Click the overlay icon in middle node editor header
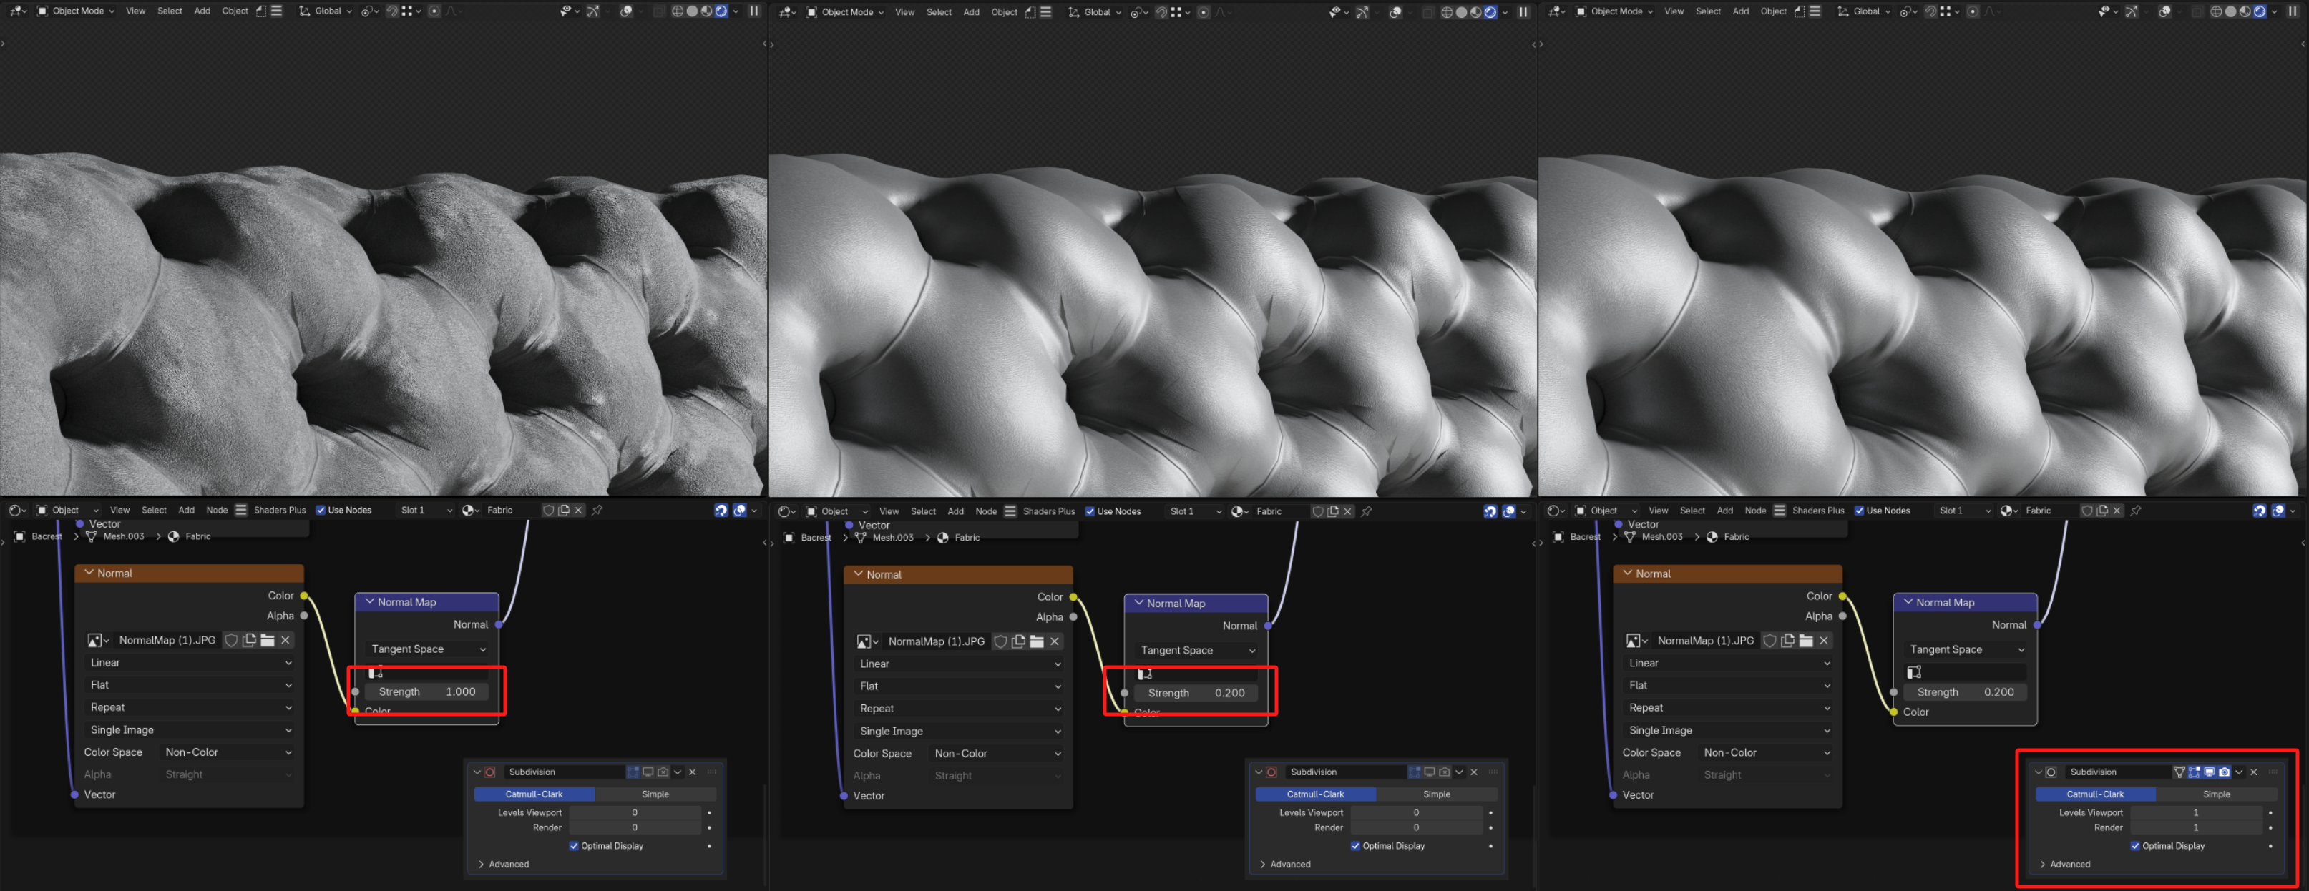The image size is (2309, 891). tap(1508, 511)
